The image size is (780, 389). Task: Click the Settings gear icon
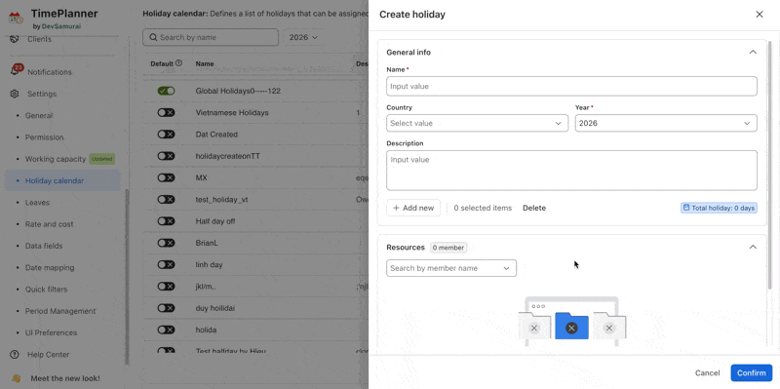coord(15,94)
